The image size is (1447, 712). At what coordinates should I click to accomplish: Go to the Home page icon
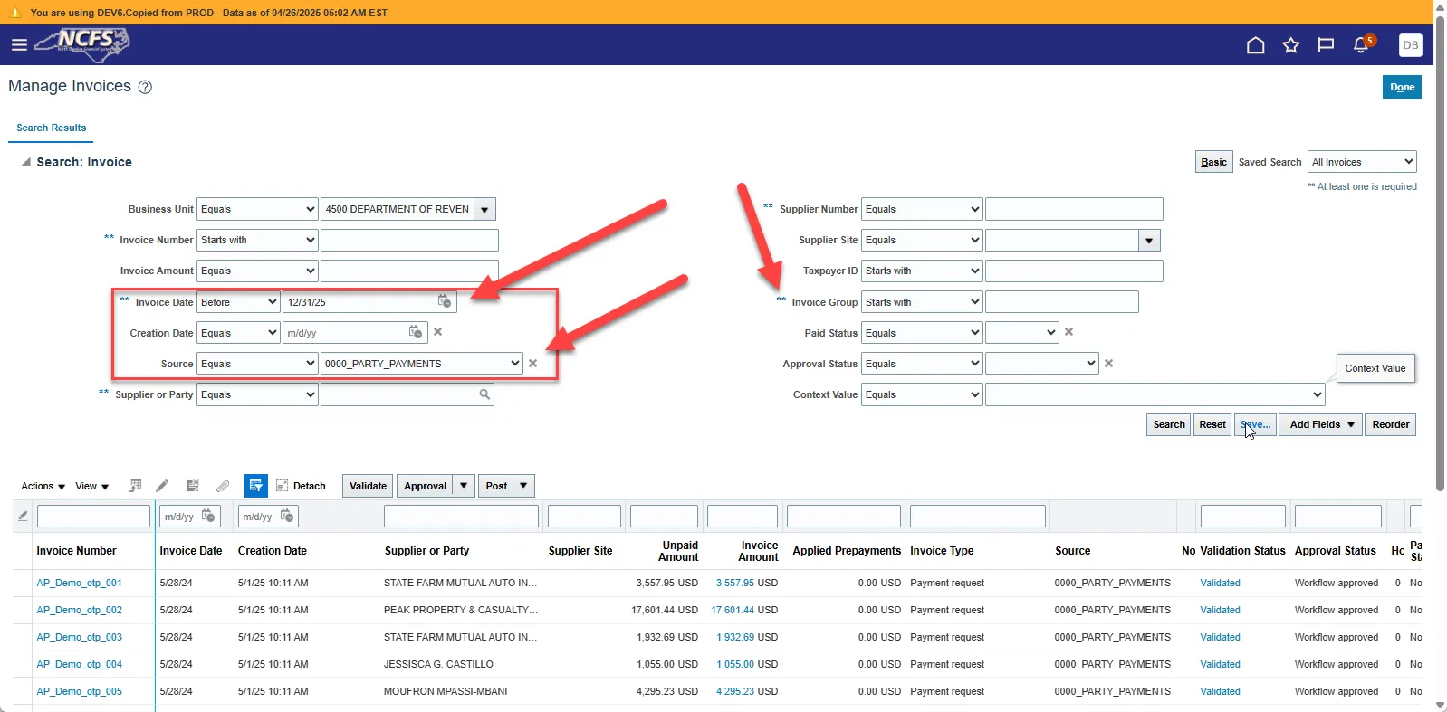[1255, 45]
